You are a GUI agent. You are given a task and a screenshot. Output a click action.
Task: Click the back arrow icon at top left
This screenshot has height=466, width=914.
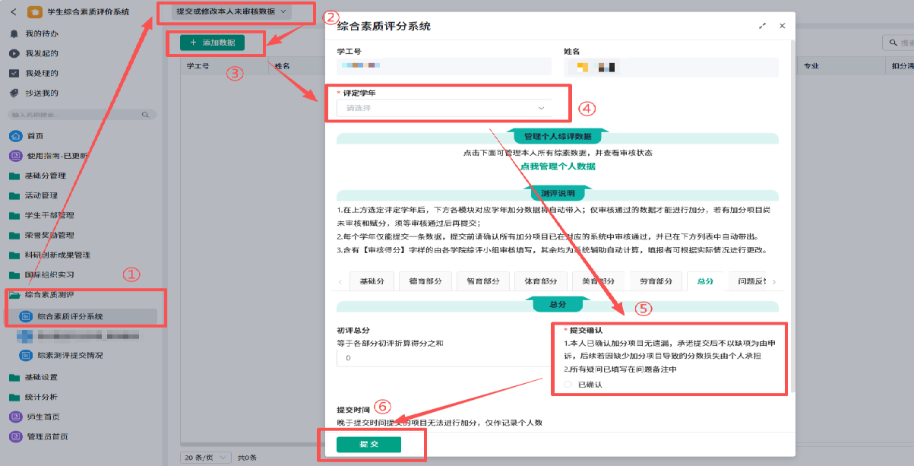[x=13, y=11]
